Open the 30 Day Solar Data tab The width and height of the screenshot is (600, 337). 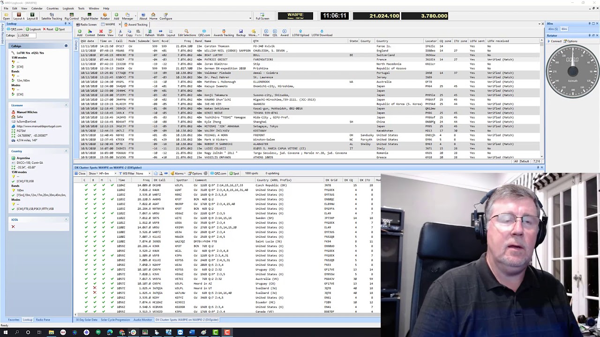pyautogui.click(x=86, y=320)
